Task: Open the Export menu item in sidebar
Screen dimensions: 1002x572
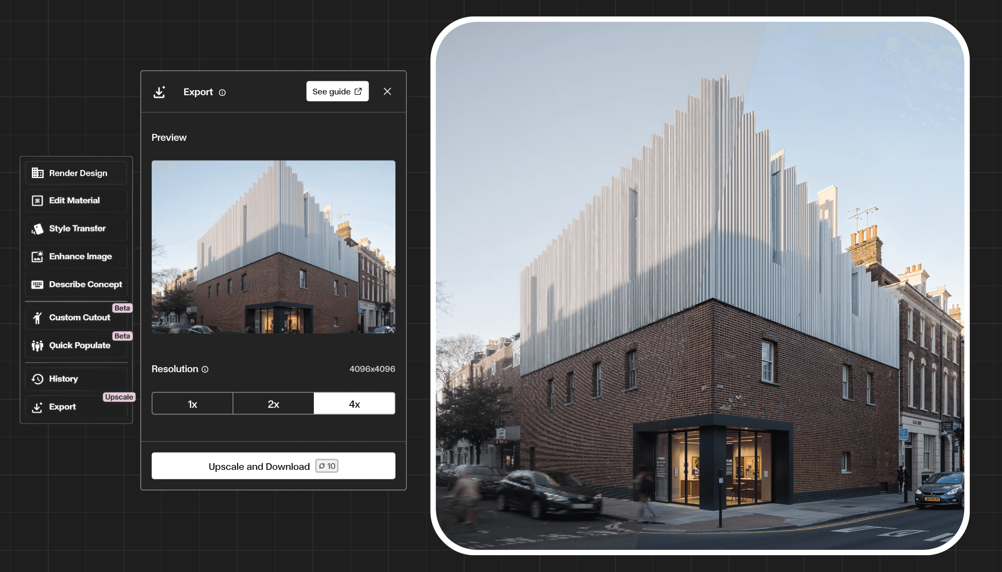Action: coord(62,407)
